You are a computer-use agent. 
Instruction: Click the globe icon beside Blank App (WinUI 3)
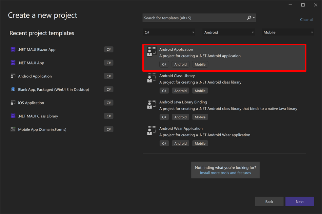click(x=12, y=89)
